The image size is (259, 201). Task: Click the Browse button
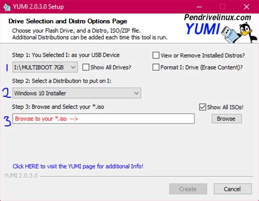(x=227, y=119)
